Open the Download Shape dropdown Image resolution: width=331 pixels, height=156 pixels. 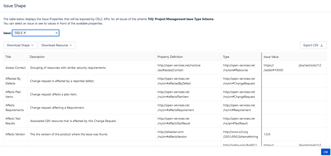tap(20, 45)
